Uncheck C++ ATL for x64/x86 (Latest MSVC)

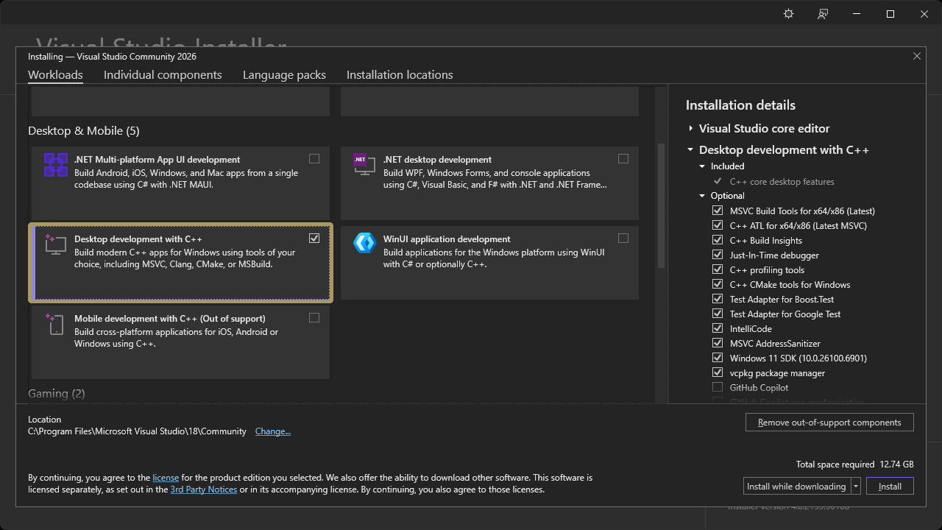click(718, 225)
